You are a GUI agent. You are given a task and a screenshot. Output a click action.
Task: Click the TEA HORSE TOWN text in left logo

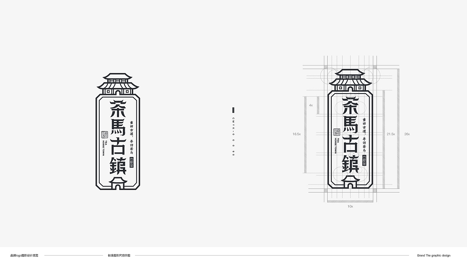pyautogui.click(x=104, y=148)
